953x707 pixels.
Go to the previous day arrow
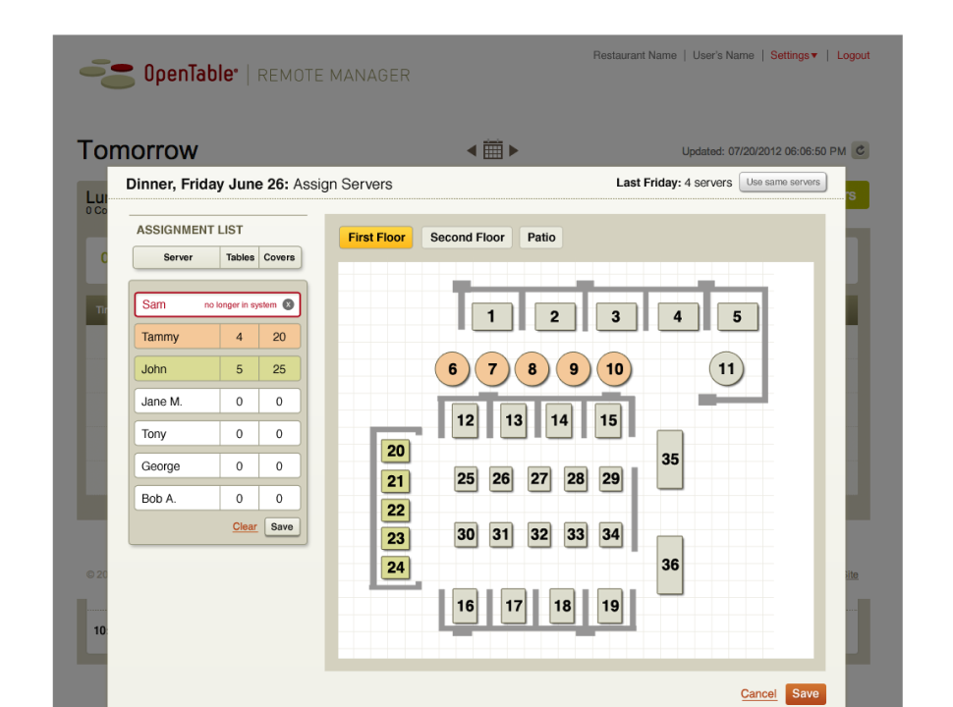472,151
